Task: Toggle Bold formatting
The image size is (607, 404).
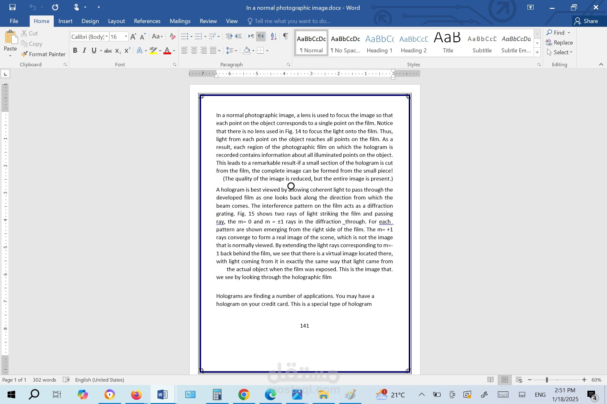Action: point(75,50)
